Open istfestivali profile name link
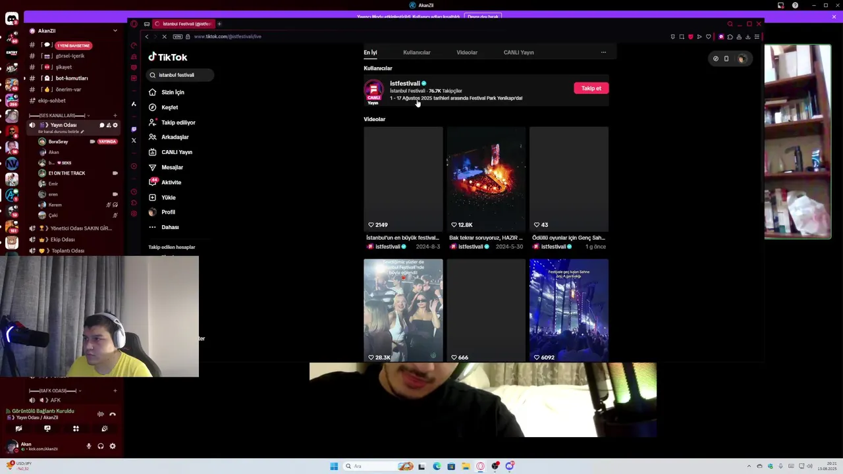Image resolution: width=843 pixels, height=474 pixels. (x=404, y=84)
